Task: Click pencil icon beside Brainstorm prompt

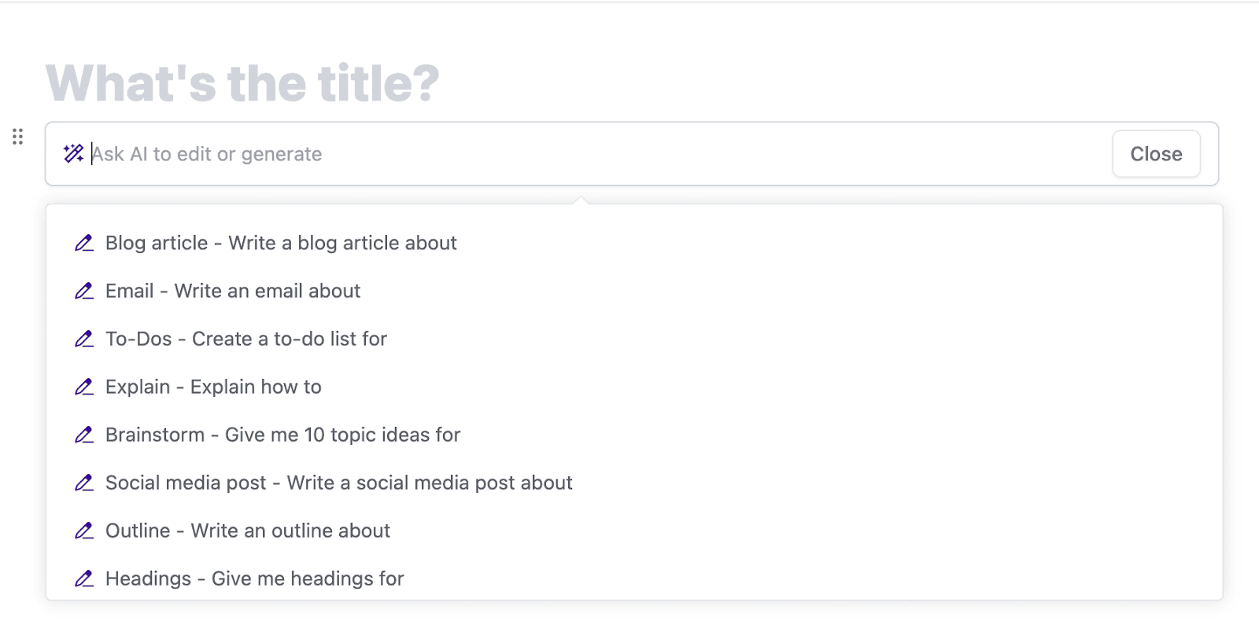Action: point(84,435)
